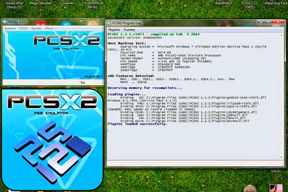Open the CDVD menu in PCSX2
Screen dimensions: 288x192
(x=24, y=28)
